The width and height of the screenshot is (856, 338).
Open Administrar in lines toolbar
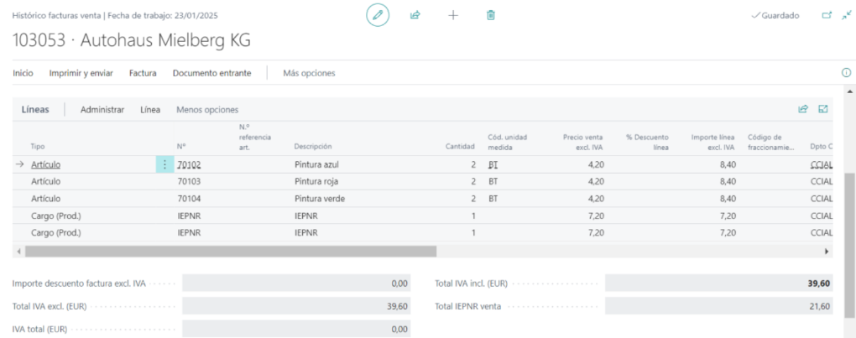[x=102, y=110]
